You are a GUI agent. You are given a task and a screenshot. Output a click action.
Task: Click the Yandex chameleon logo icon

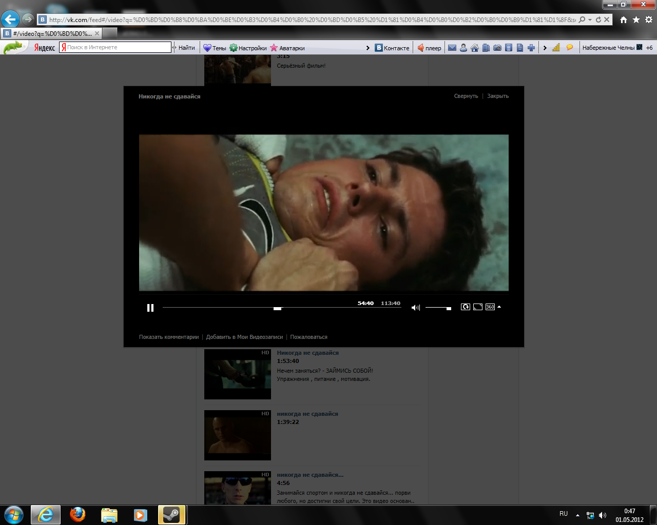click(x=14, y=48)
